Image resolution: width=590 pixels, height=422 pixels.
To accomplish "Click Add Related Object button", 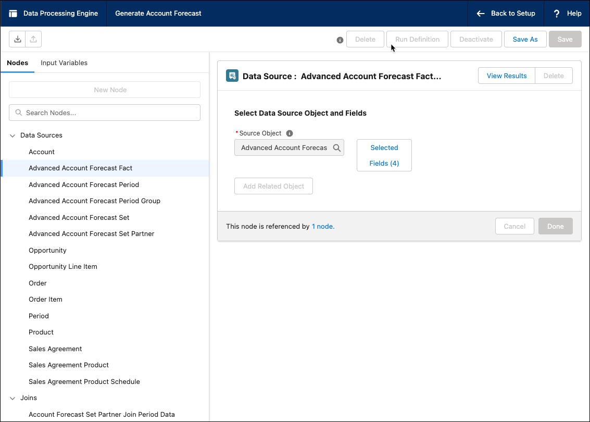I will pyautogui.click(x=273, y=186).
